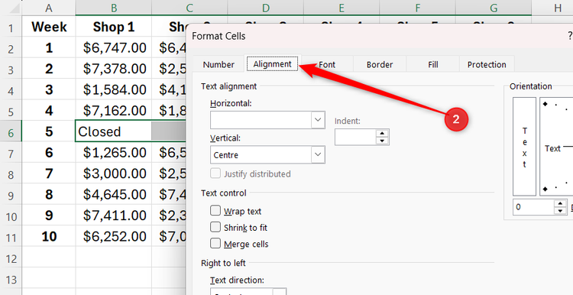Select cell with $3,000.00

[x=114, y=173]
